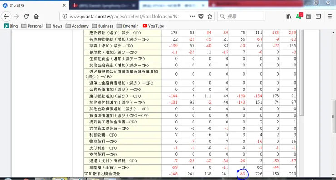Select the 其他金融負債增加（減少）－CFO row label
Viewport: 336px width, 180px height.
point(119,109)
